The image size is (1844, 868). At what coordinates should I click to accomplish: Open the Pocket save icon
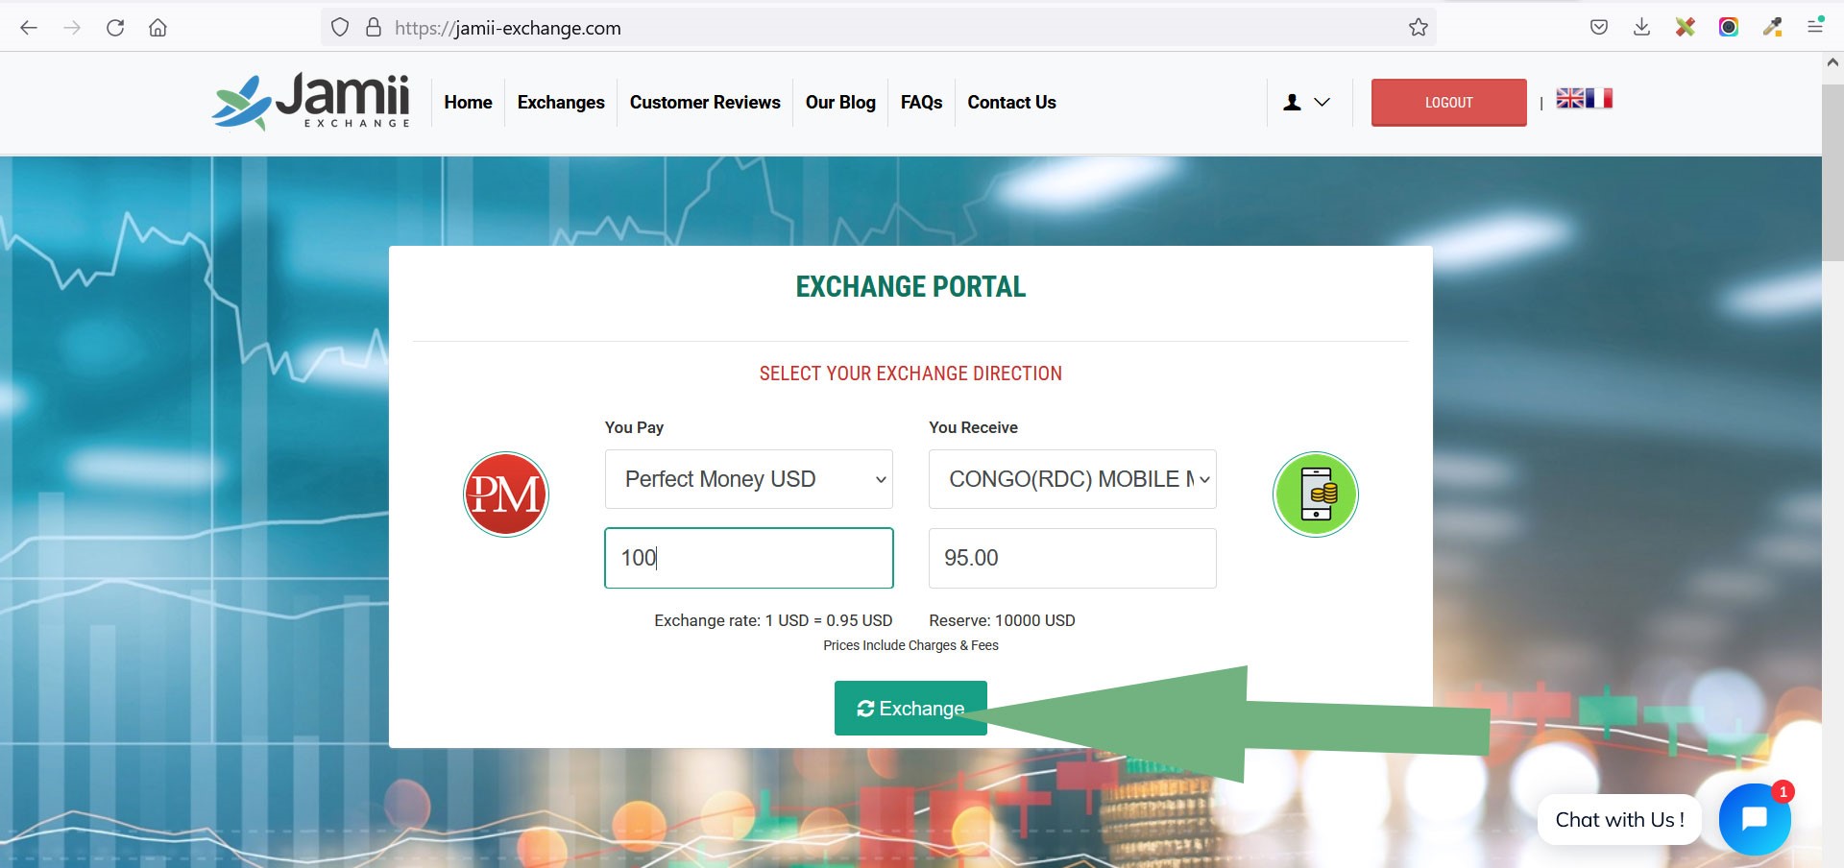pyautogui.click(x=1599, y=28)
